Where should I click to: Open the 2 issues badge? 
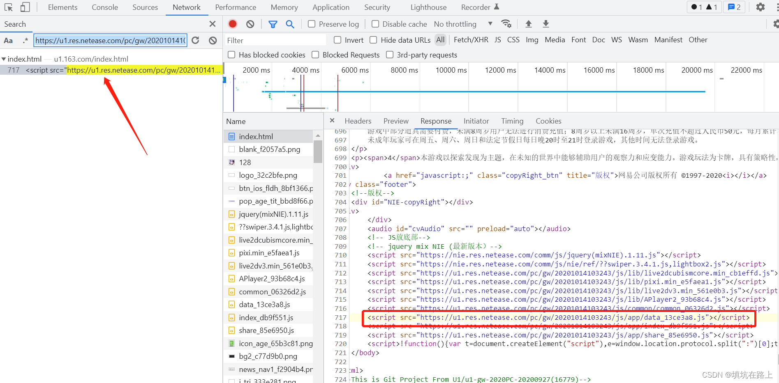(x=734, y=7)
